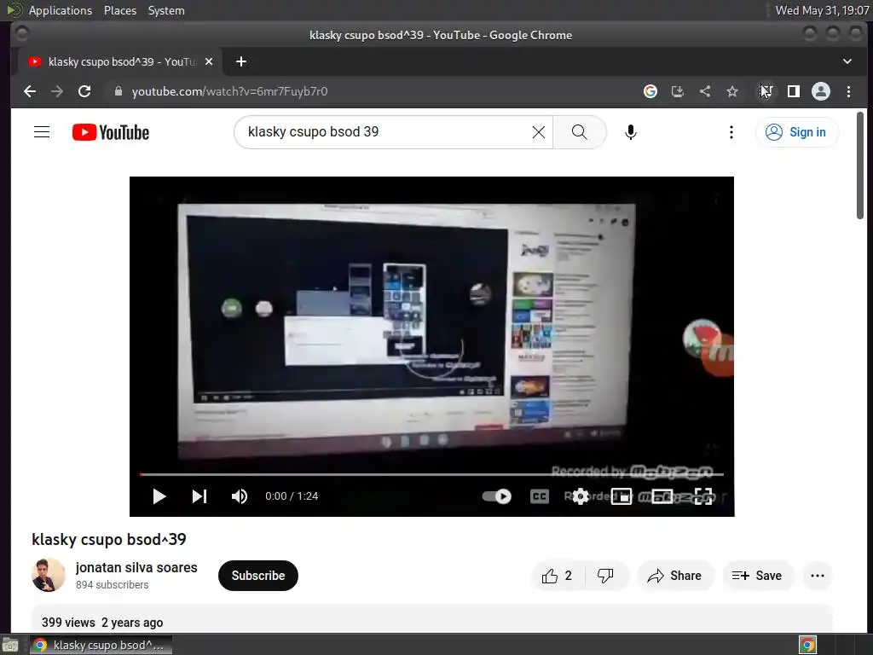The width and height of the screenshot is (873, 655).
Task: Open jonatan silva soares channel avatar
Action: 49,576
